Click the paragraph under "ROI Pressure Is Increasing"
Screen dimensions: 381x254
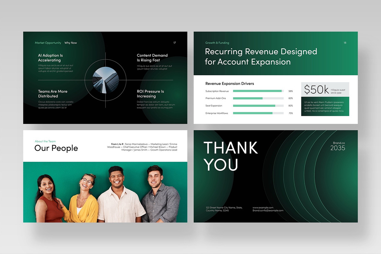(x=156, y=105)
